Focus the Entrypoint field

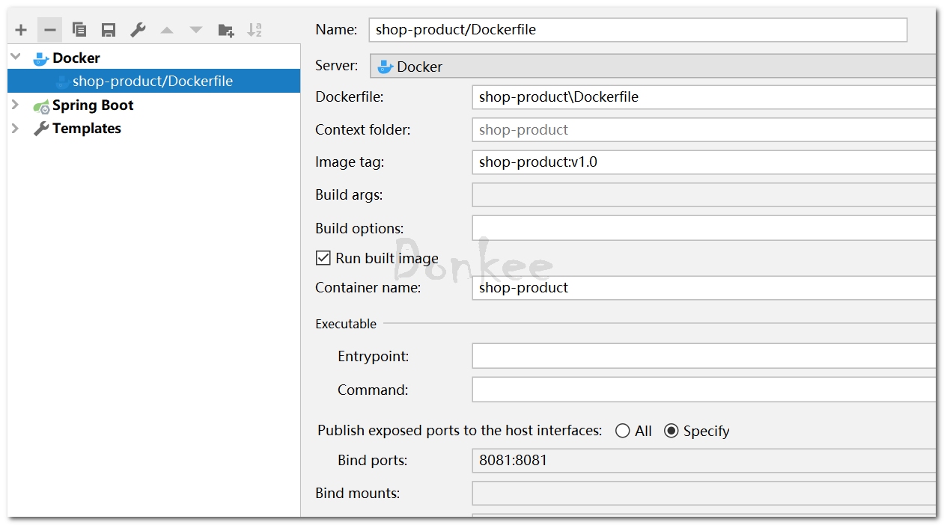[x=704, y=357]
